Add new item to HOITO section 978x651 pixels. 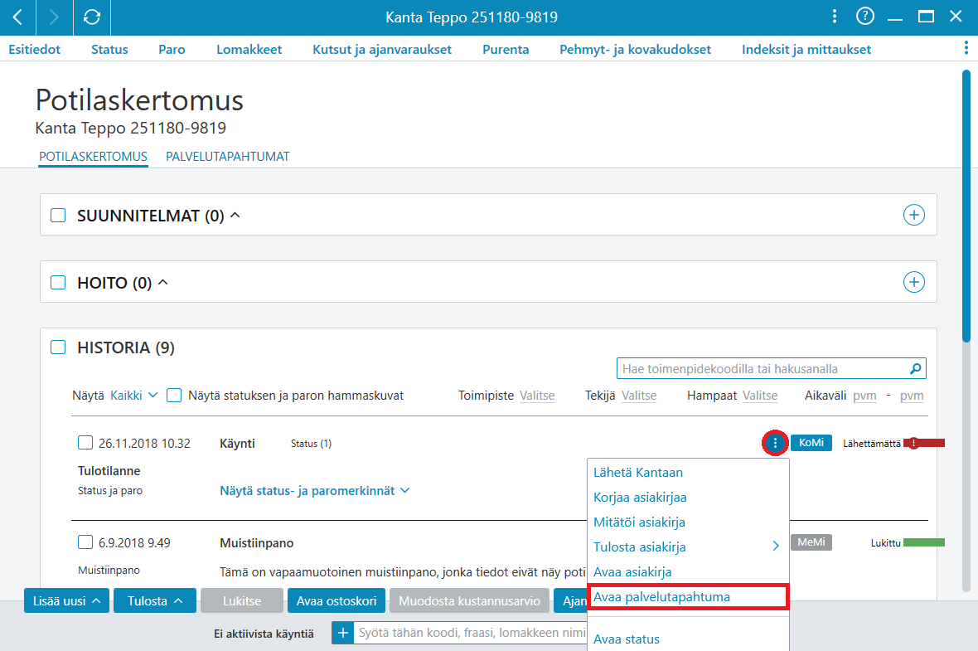(913, 282)
